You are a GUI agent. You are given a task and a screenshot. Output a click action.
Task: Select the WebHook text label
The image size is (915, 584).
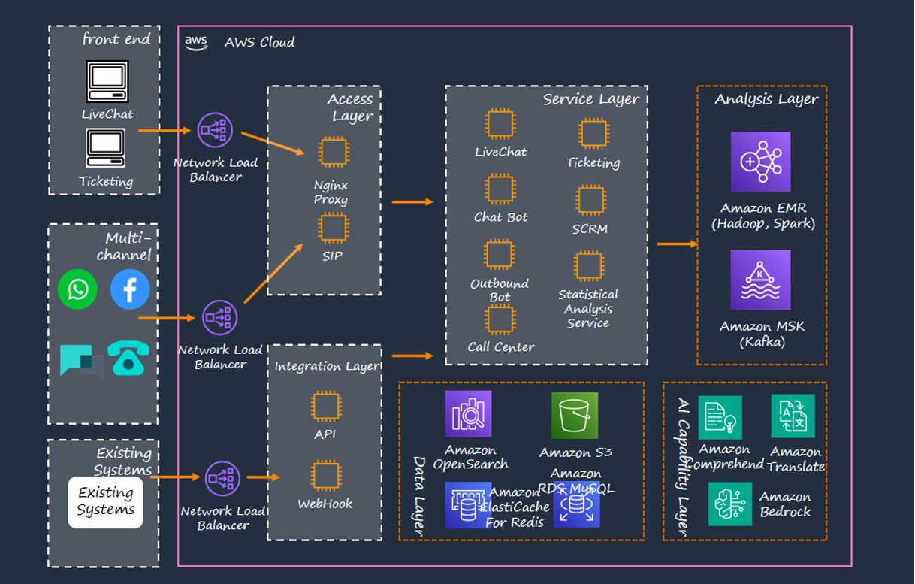click(325, 504)
